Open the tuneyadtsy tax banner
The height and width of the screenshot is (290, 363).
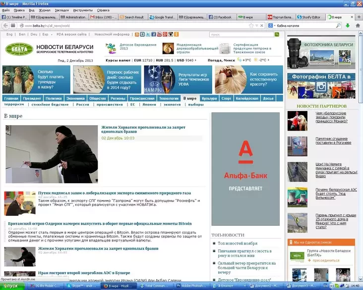pyautogui.click(x=36, y=80)
